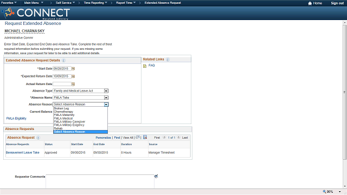Click into the Actual Return Date field

click(x=62, y=84)
